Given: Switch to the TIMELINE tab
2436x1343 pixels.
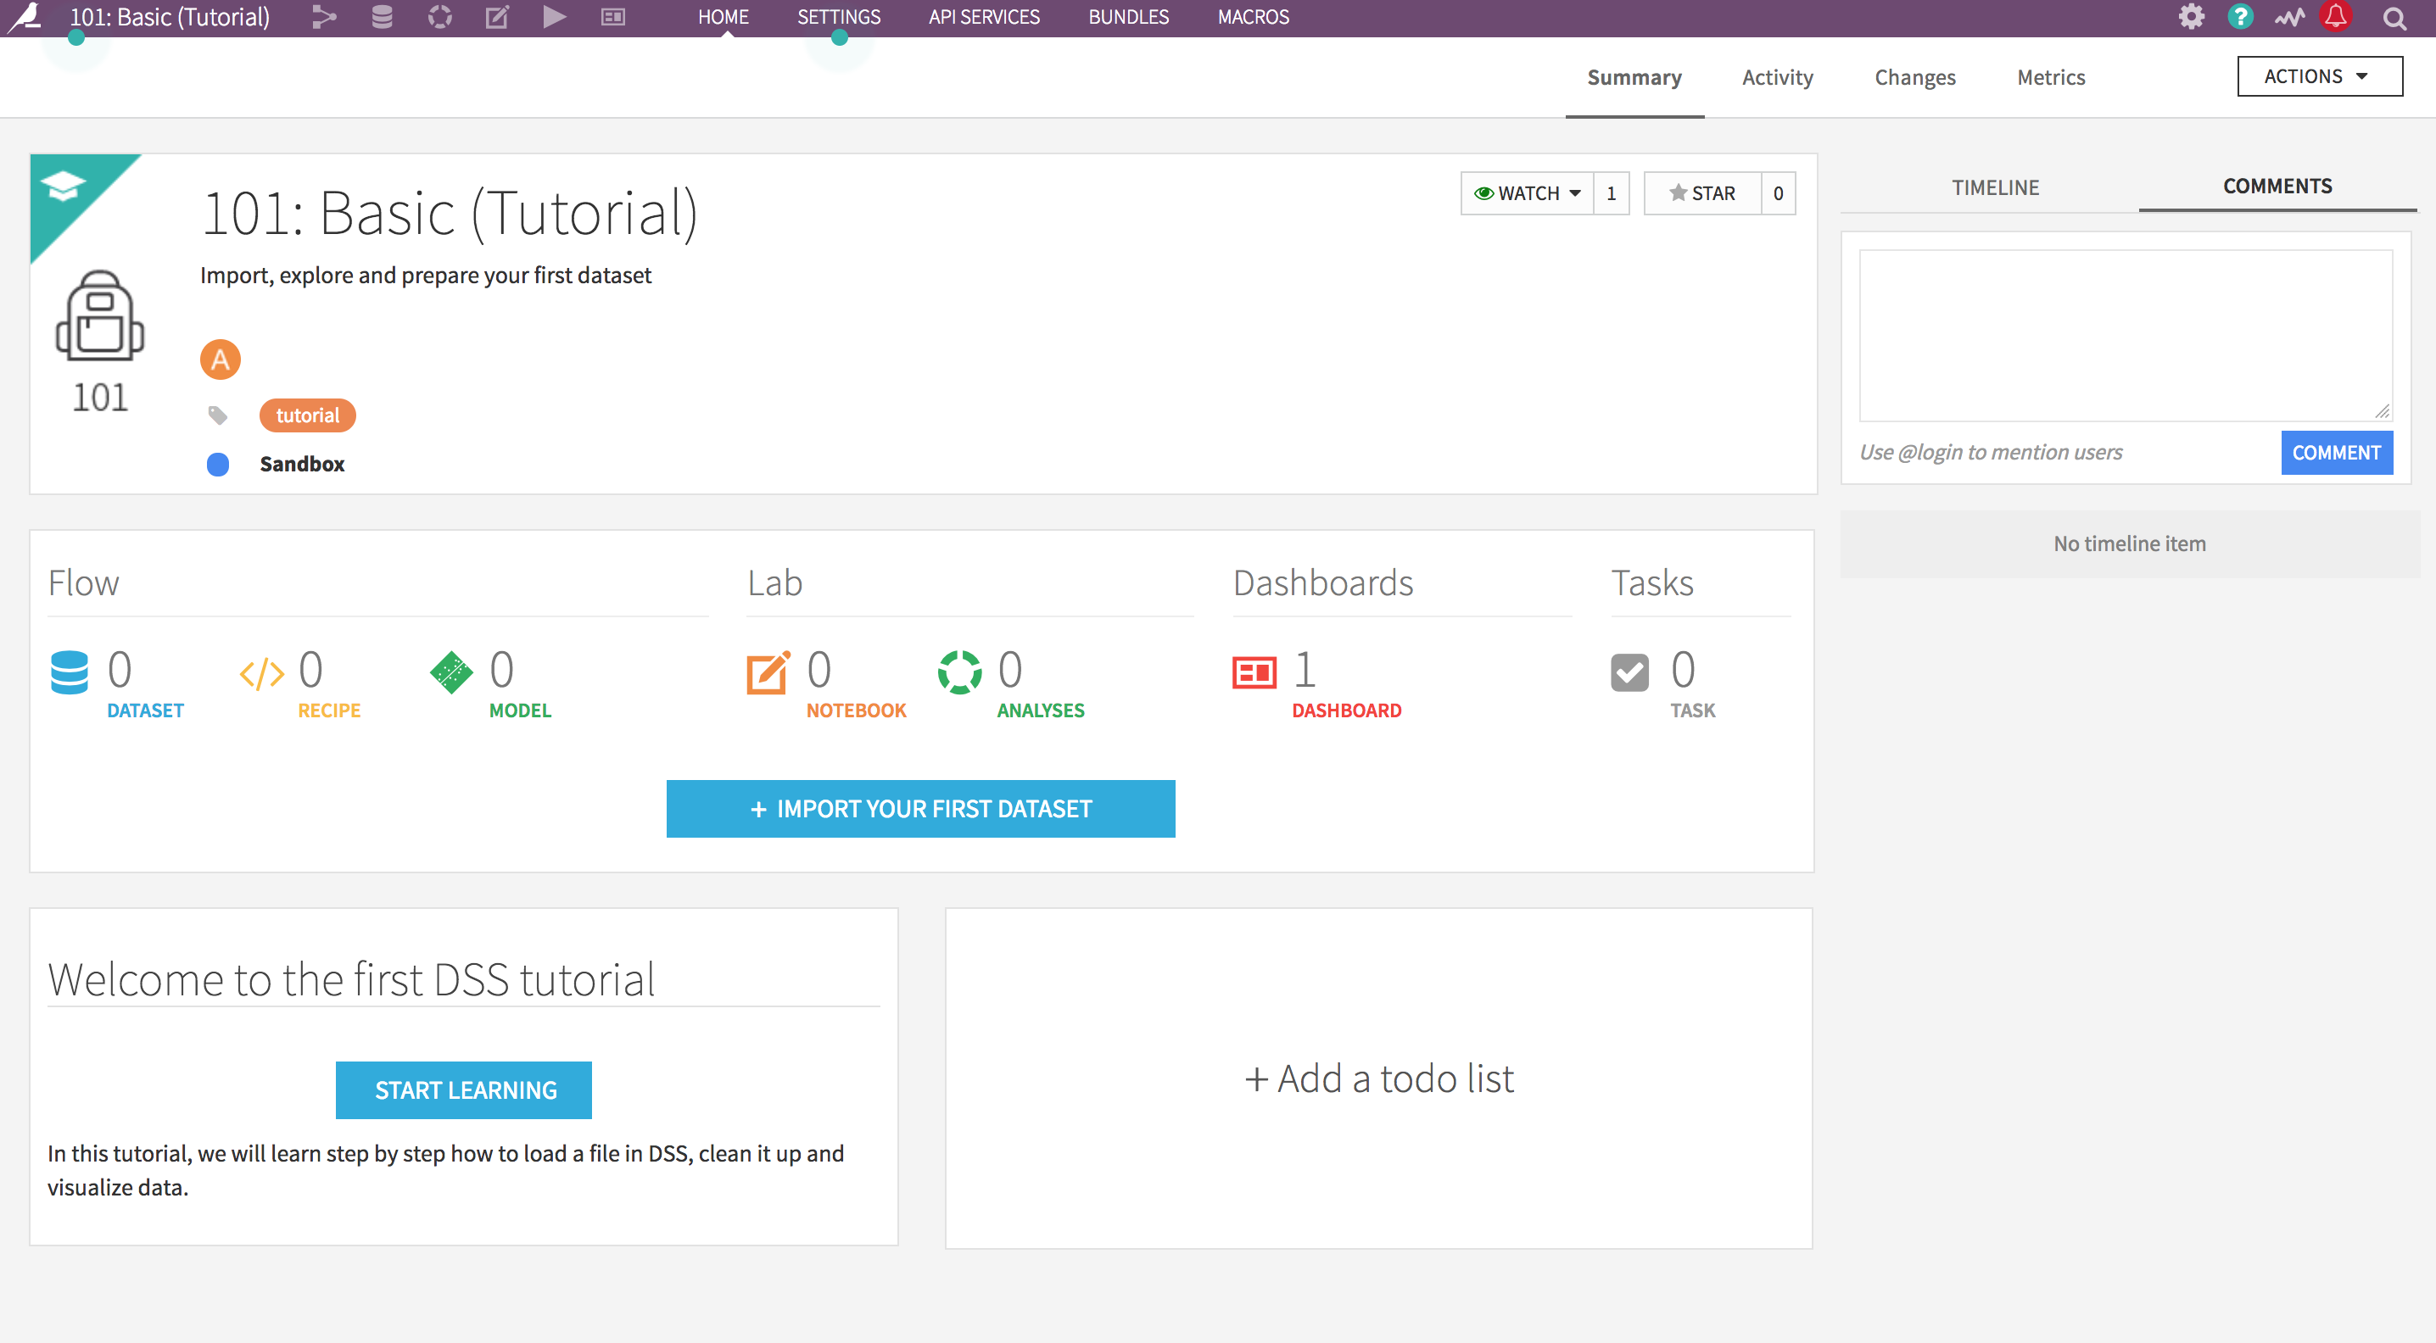Looking at the screenshot, I should click(1994, 187).
